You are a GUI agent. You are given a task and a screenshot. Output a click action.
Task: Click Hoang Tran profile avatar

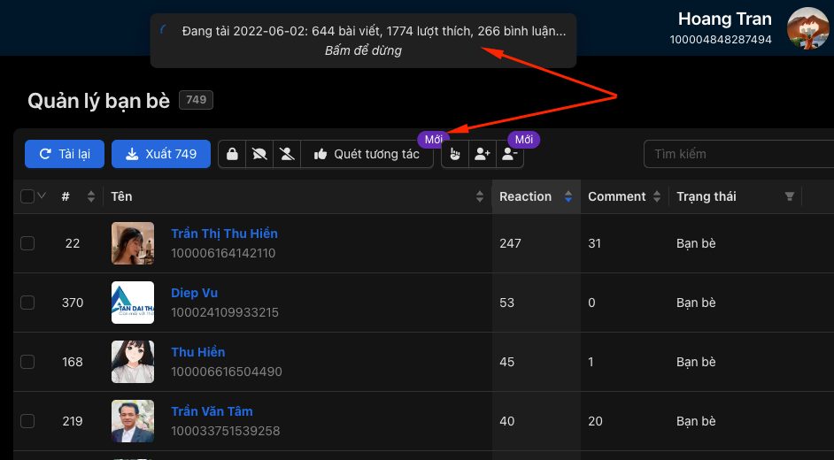pos(808,28)
